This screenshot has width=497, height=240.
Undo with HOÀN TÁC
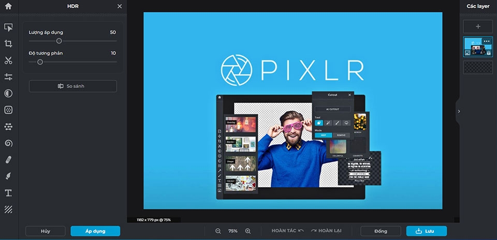[287, 231]
